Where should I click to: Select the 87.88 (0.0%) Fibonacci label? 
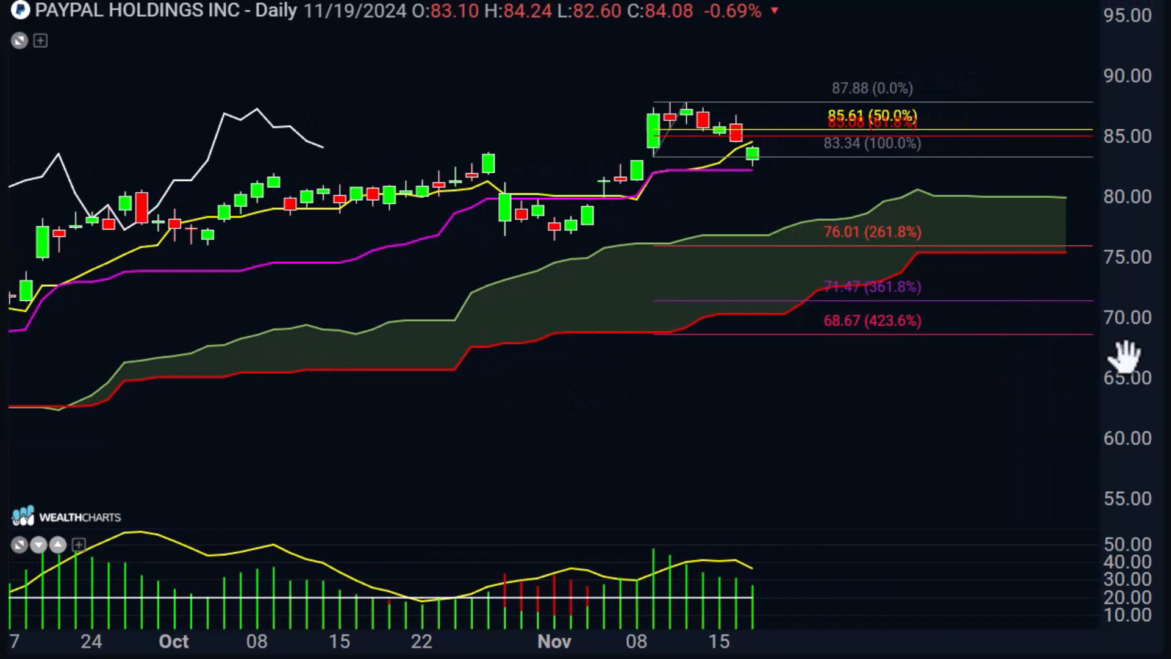pyautogui.click(x=872, y=88)
